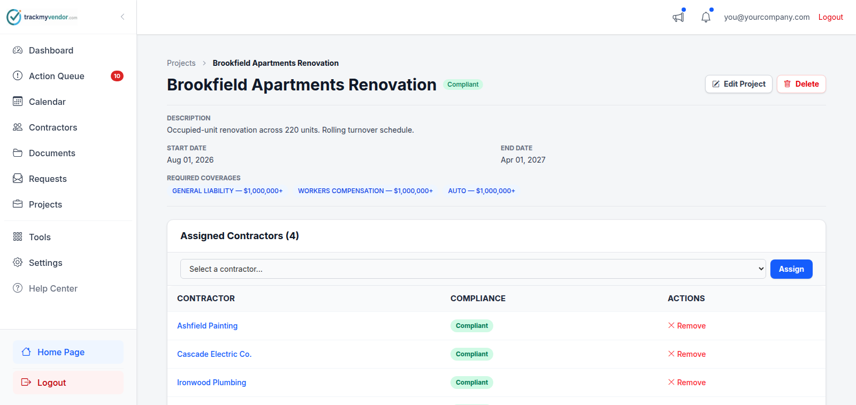Remove Cascade Electric Co. from the project
The height and width of the screenshot is (405, 856).
coord(686,354)
